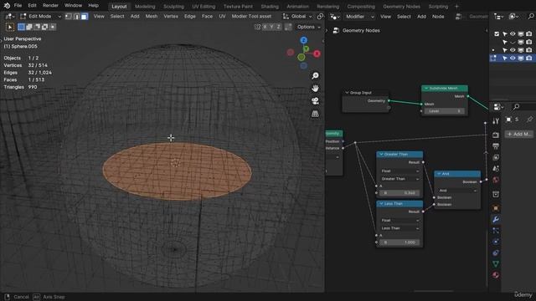
Task: Choose the subtract selection mode icon
Action: [x=37, y=27]
